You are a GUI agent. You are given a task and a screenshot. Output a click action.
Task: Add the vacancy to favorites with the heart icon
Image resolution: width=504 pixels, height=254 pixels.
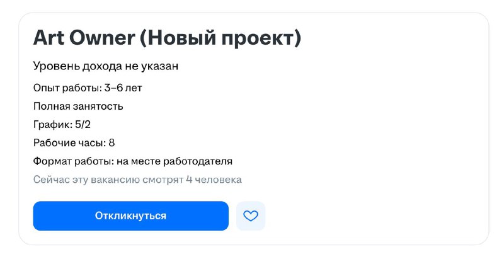[x=251, y=216]
